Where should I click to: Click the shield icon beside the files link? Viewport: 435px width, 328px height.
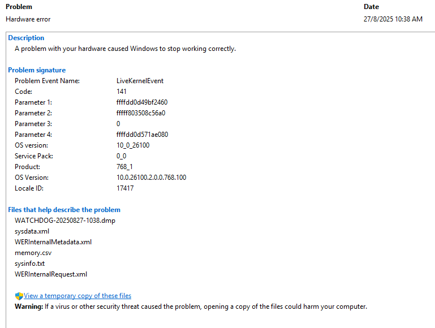coord(19,296)
